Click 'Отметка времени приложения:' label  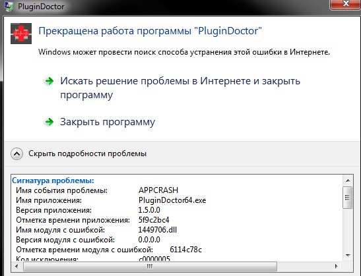coord(73,220)
